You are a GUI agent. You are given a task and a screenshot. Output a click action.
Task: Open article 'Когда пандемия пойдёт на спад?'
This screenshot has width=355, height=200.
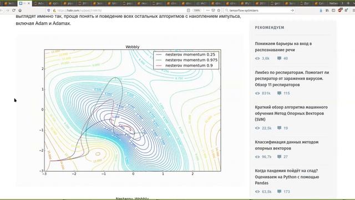tap(287, 177)
